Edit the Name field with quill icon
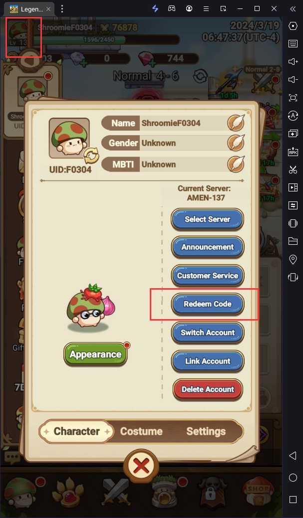Image resolution: width=303 pixels, height=518 pixels. [x=236, y=123]
